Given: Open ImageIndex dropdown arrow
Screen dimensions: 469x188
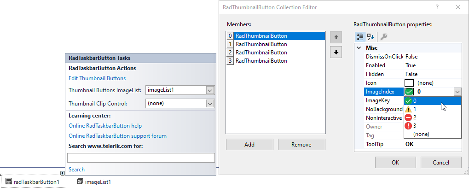Looking at the screenshot, I should click(457, 92).
